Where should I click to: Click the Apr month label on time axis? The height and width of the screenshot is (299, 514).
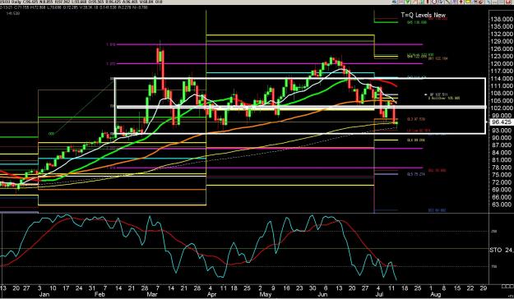[x=211, y=294]
